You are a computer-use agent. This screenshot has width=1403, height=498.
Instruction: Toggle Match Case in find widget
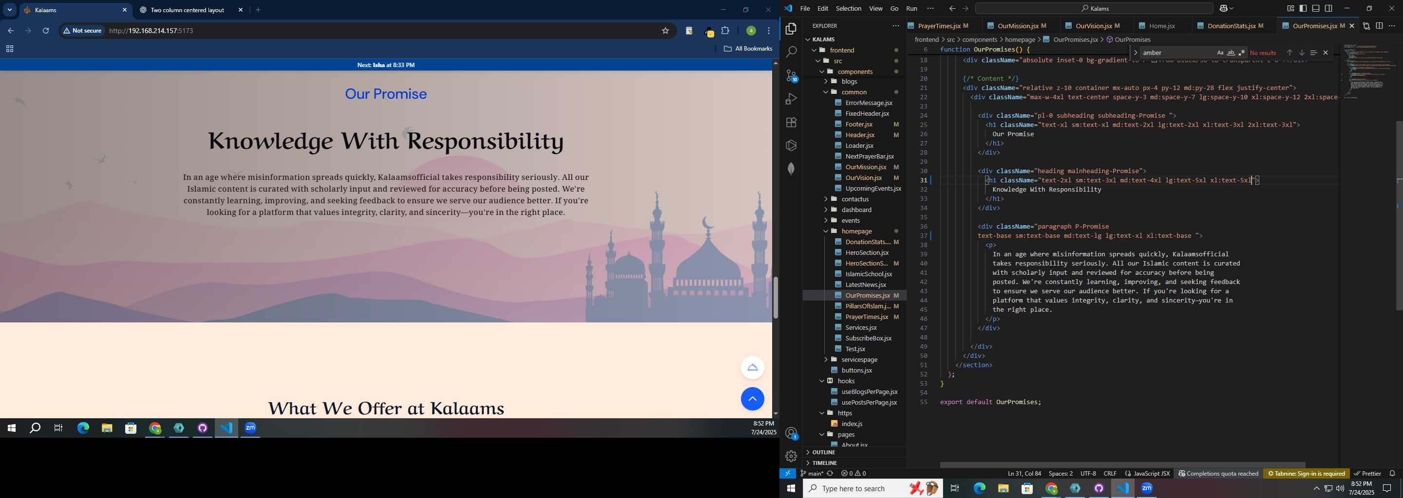coord(1220,53)
